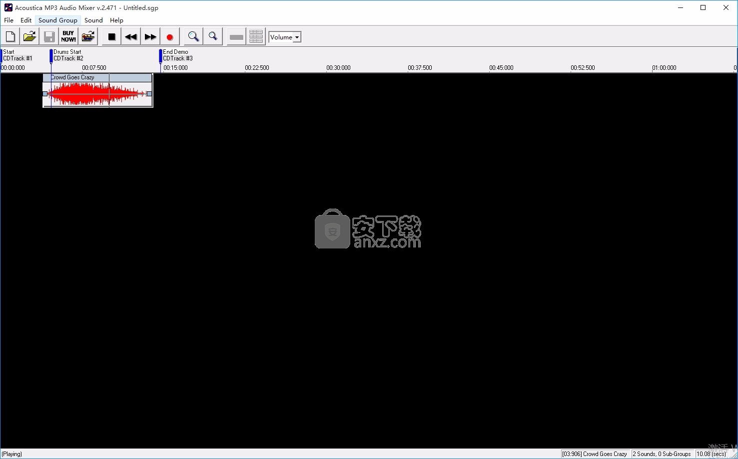Click the 00:45:000 mark on the timeline ruler
Screen dimensions: 738x459
tap(501, 68)
